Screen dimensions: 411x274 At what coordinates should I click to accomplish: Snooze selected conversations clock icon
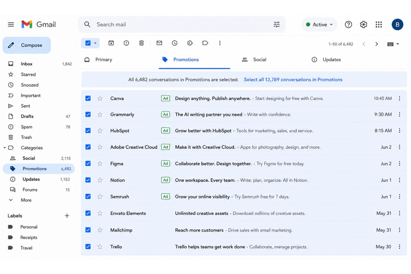pos(174,43)
